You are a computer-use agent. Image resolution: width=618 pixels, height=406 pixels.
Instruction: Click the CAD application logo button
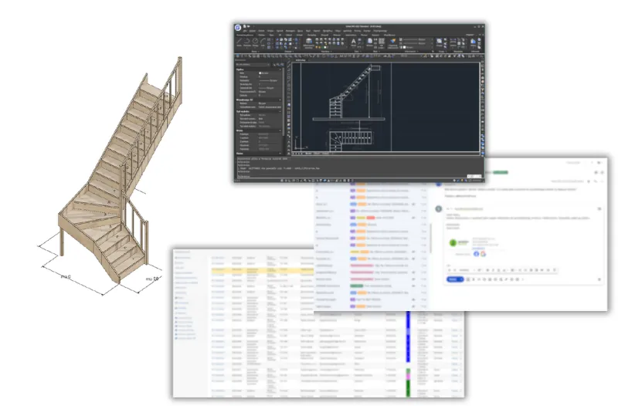[x=239, y=27]
